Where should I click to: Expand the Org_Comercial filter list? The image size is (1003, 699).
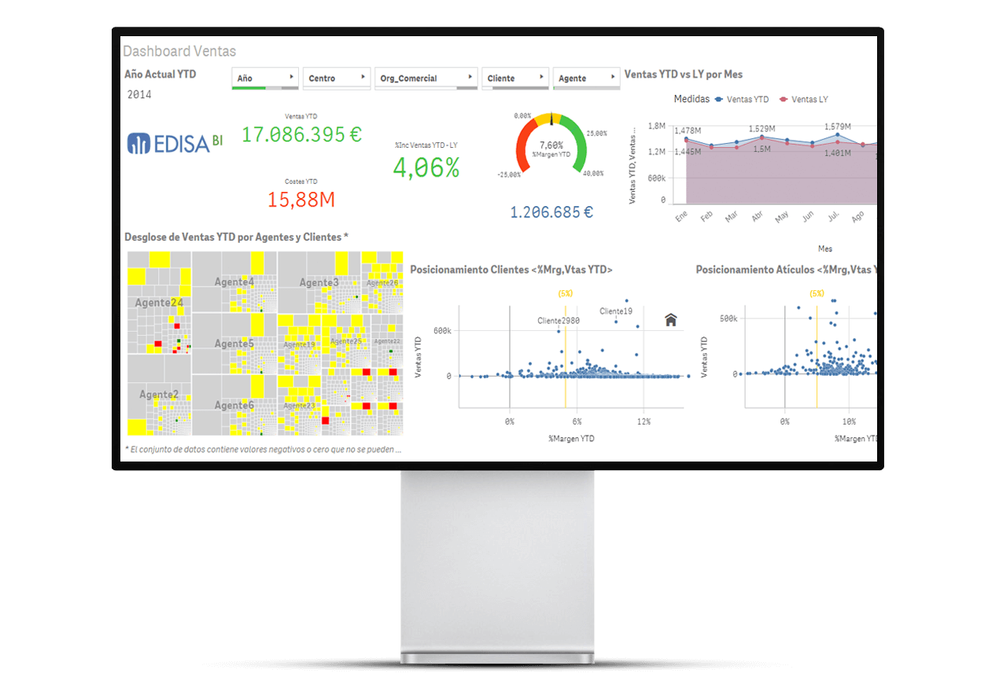[426, 78]
